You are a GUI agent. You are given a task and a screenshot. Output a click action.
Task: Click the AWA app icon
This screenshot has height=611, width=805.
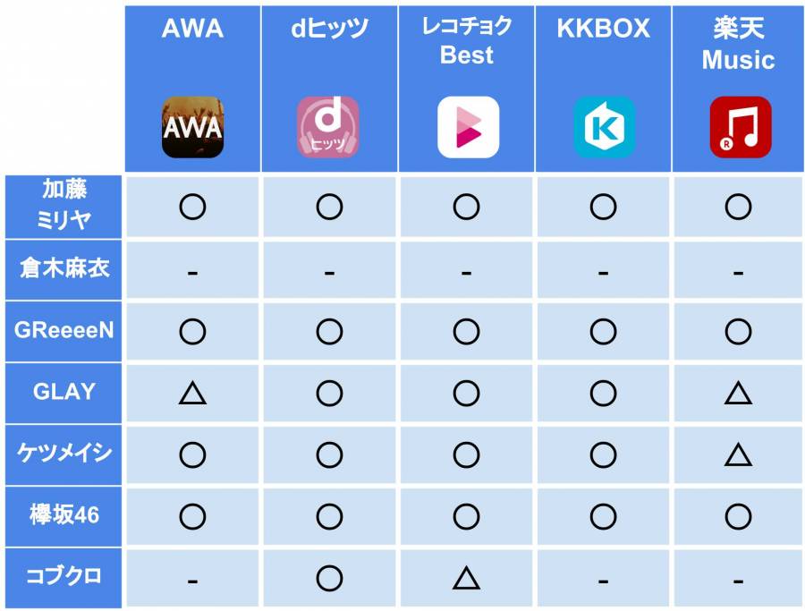[192, 127]
